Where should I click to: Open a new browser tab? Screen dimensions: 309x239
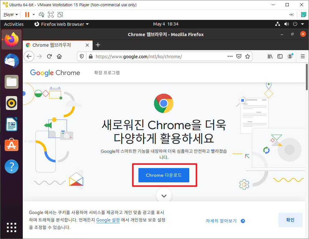point(98,45)
